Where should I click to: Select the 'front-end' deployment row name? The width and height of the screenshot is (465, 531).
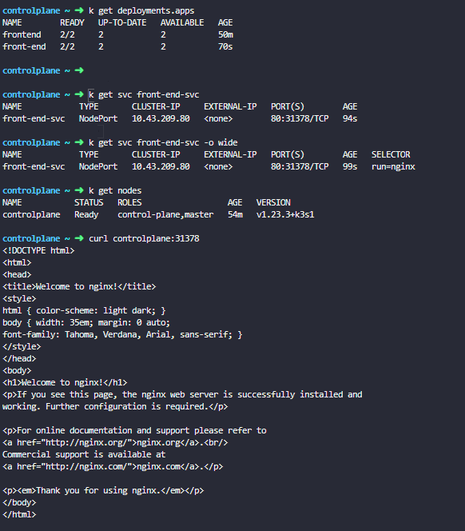point(24,46)
